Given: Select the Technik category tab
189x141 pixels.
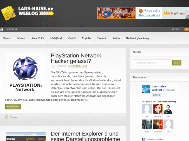Looking at the screenshot, I should pos(102,38).
